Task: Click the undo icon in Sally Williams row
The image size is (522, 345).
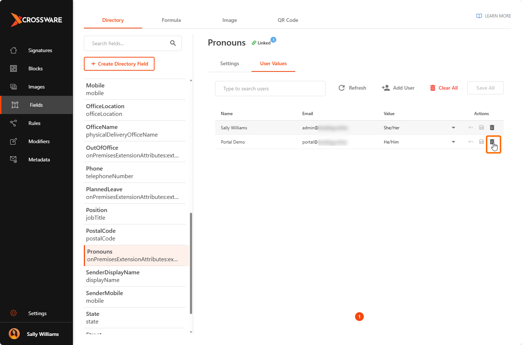Action: (x=471, y=128)
